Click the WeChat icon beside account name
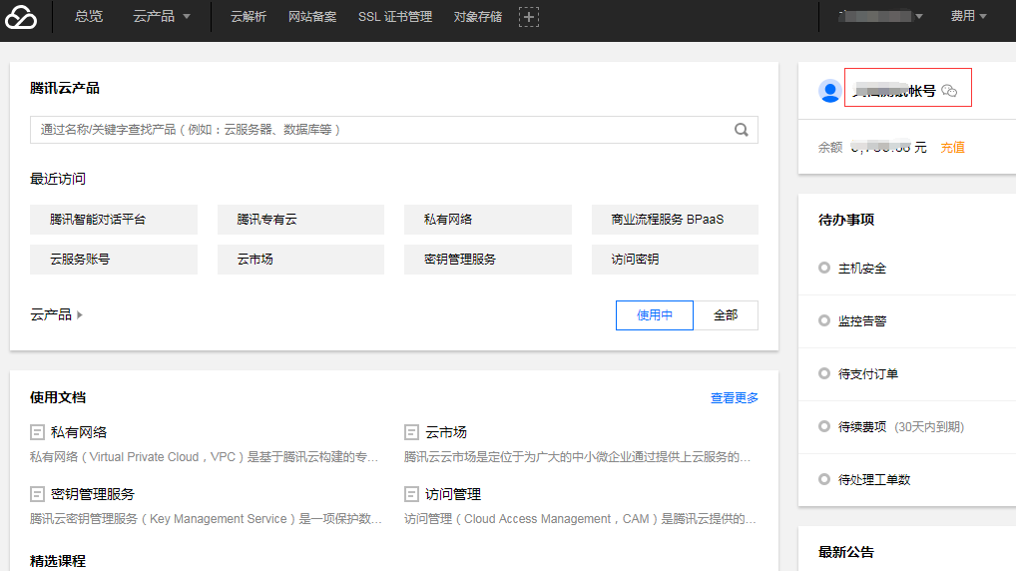The height and width of the screenshot is (571, 1016). [949, 91]
